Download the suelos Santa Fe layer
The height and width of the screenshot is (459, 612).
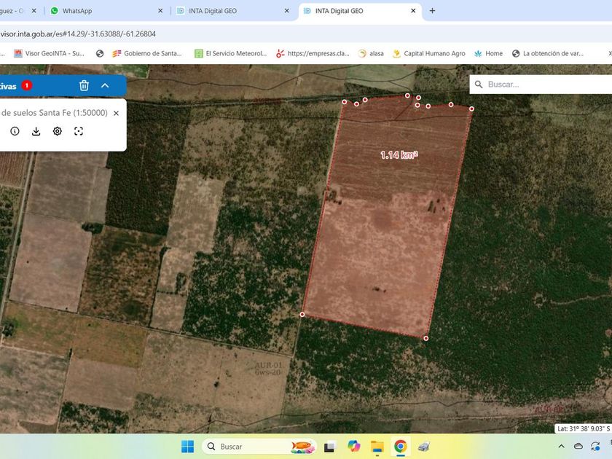36,131
